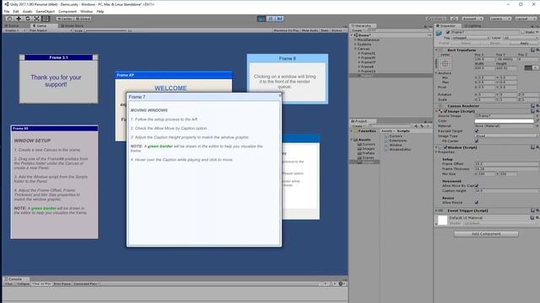Open the File menu
The width and height of the screenshot is (540, 303).
pos(7,11)
